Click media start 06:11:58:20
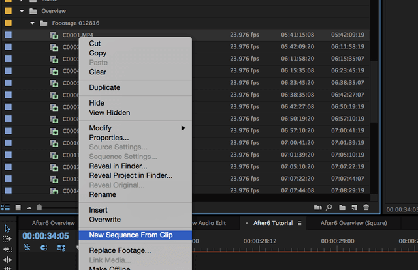Viewport: 418px width, 270px height. (x=298, y=59)
